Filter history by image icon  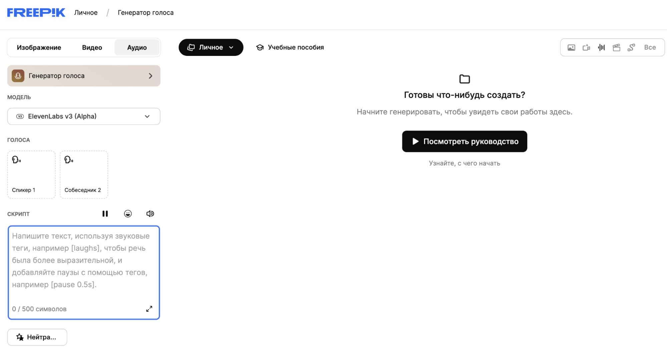pyautogui.click(x=571, y=48)
